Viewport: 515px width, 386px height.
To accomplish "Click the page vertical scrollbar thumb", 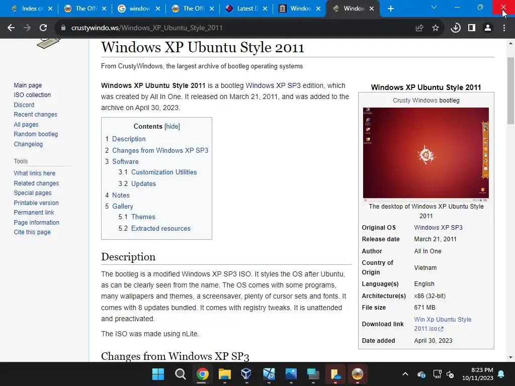I will [511, 90].
